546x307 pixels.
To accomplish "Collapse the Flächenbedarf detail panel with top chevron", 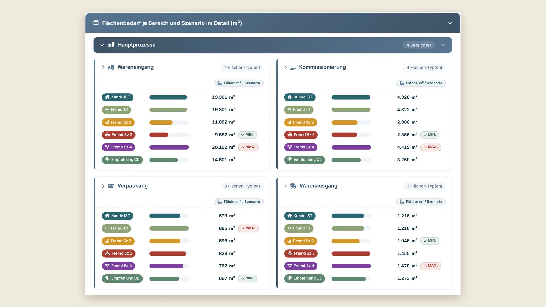I will click(x=450, y=23).
